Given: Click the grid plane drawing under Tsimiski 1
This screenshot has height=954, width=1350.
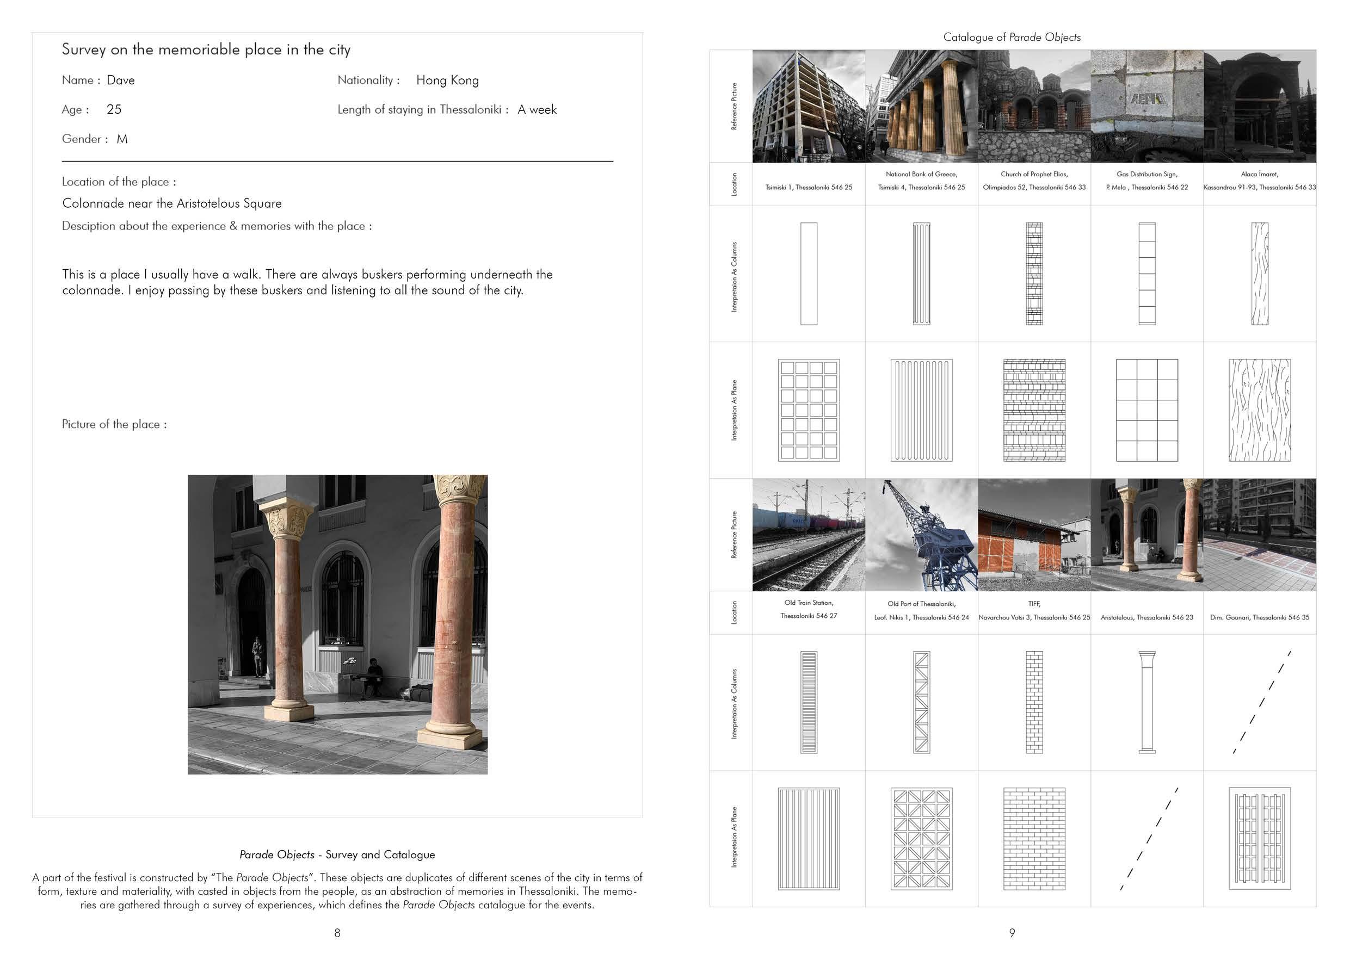Looking at the screenshot, I should pos(809,410).
